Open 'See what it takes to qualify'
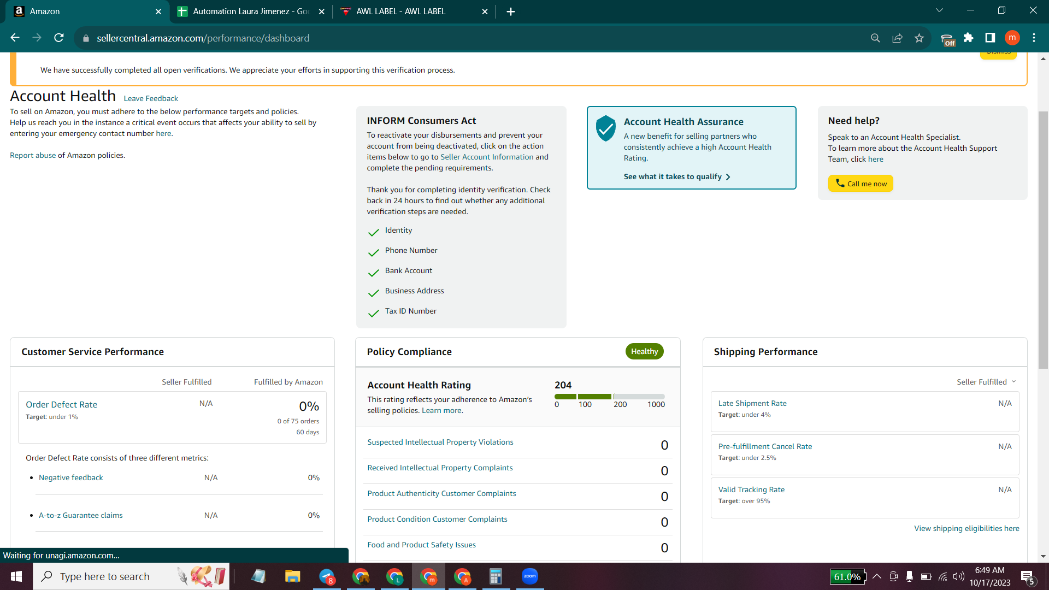The width and height of the screenshot is (1049, 590). coord(677,176)
